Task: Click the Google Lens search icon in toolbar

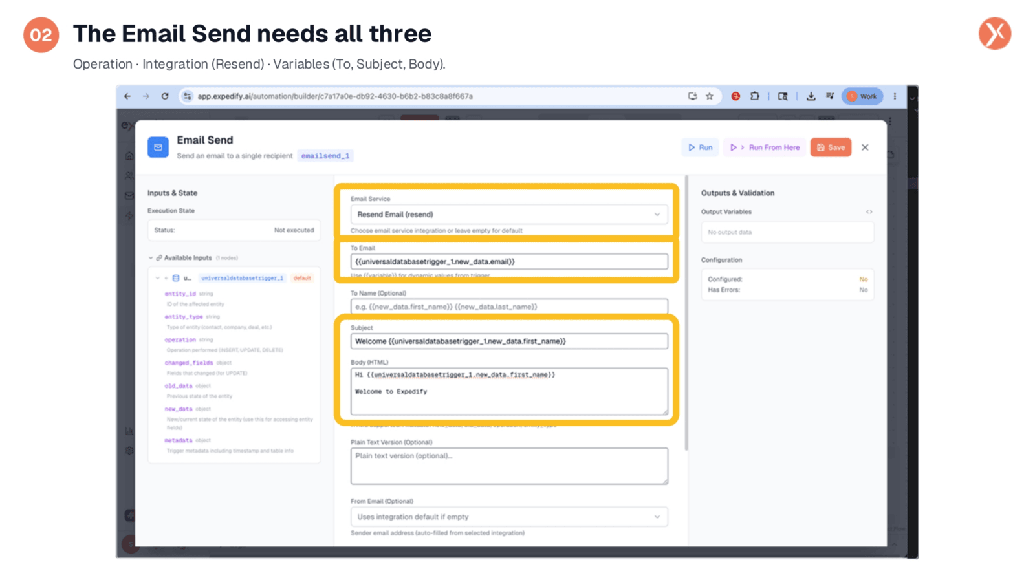Action: [x=783, y=96]
